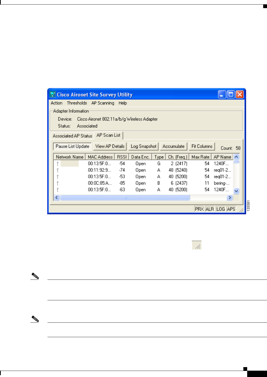Click channel 2 (2417) cell
Viewport: 267px width, 377px height.
tap(179, 164)
